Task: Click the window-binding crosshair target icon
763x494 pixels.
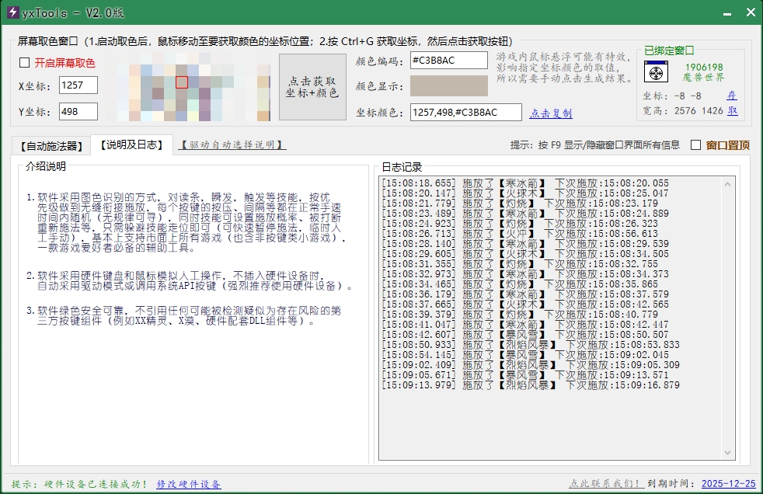Action: click(x=657, y=73)
